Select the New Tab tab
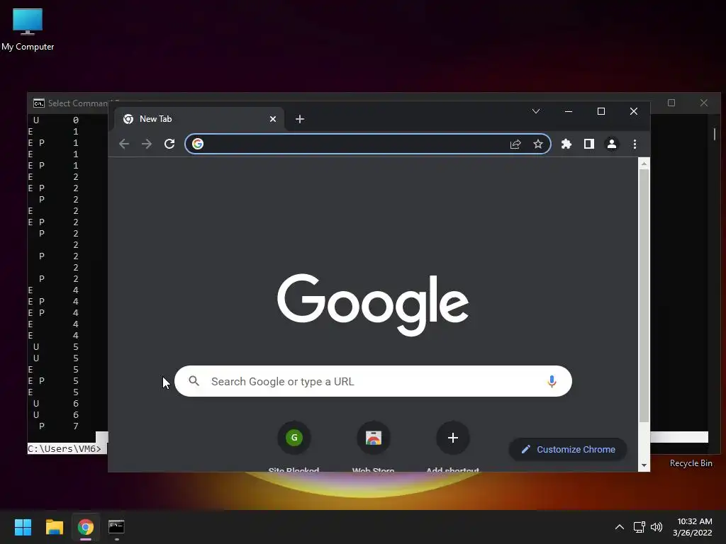 point(199,119)
